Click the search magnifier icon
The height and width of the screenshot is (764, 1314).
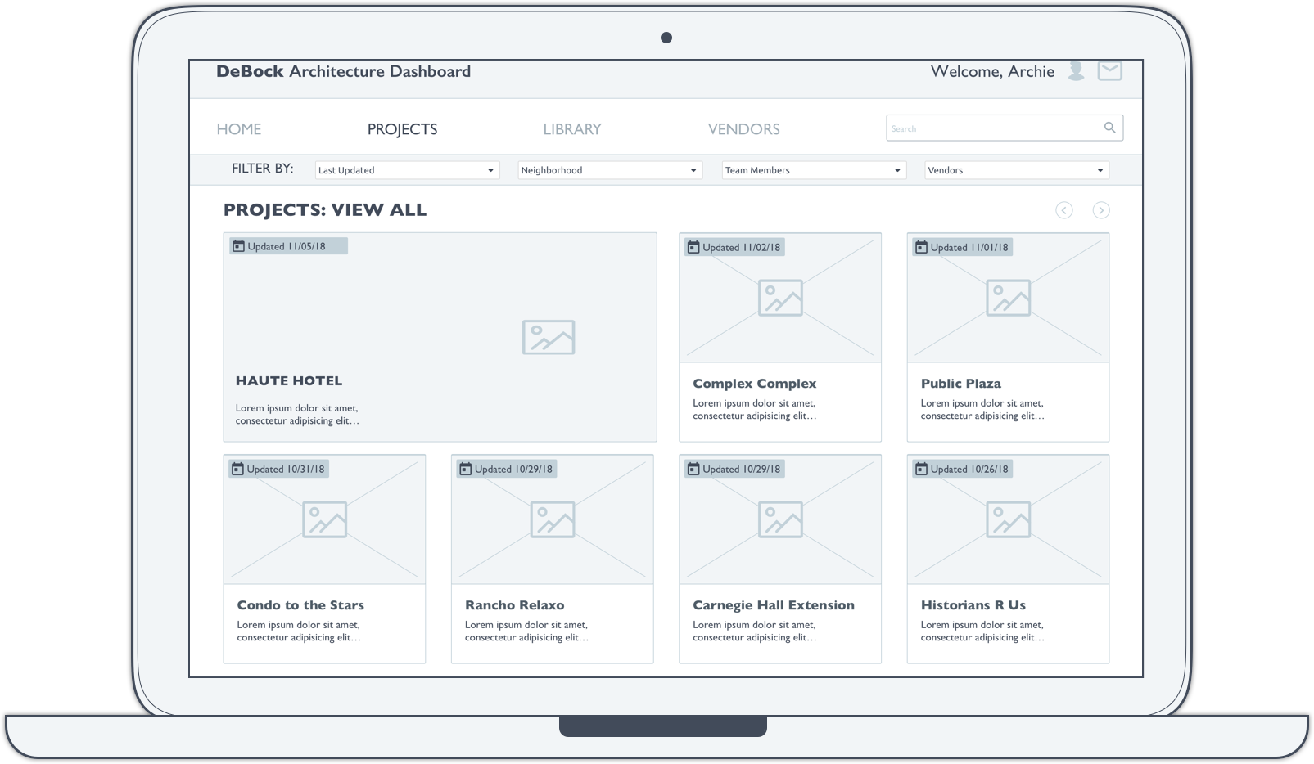(x=1110, y=128)
